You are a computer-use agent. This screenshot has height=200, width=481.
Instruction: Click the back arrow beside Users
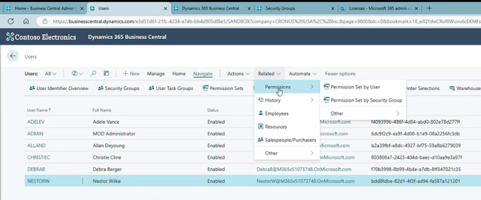coord(13,56)
